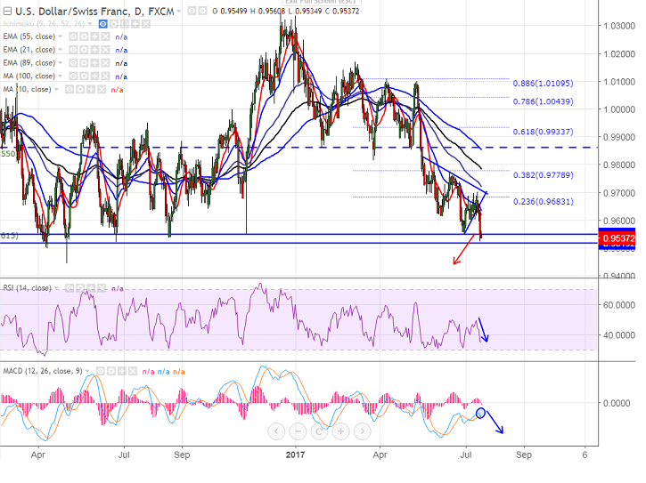
Task: Open MACD (12, 26, close, 9) settings gear
Action: [111, 372]
